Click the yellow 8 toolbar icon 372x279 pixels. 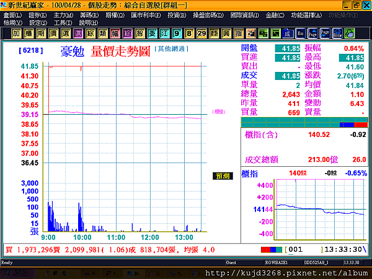(189, 33)
